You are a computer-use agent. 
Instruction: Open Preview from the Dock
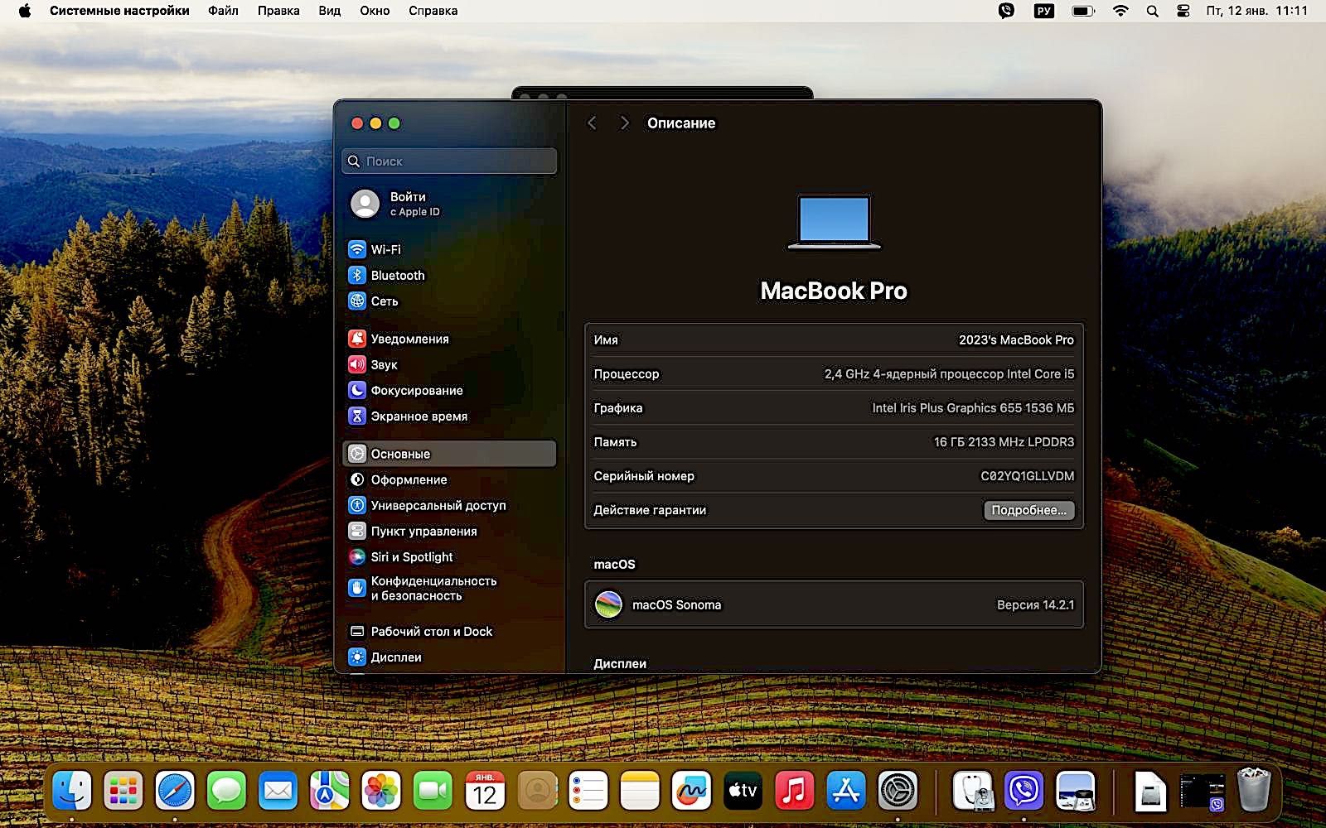(1075, 792)
